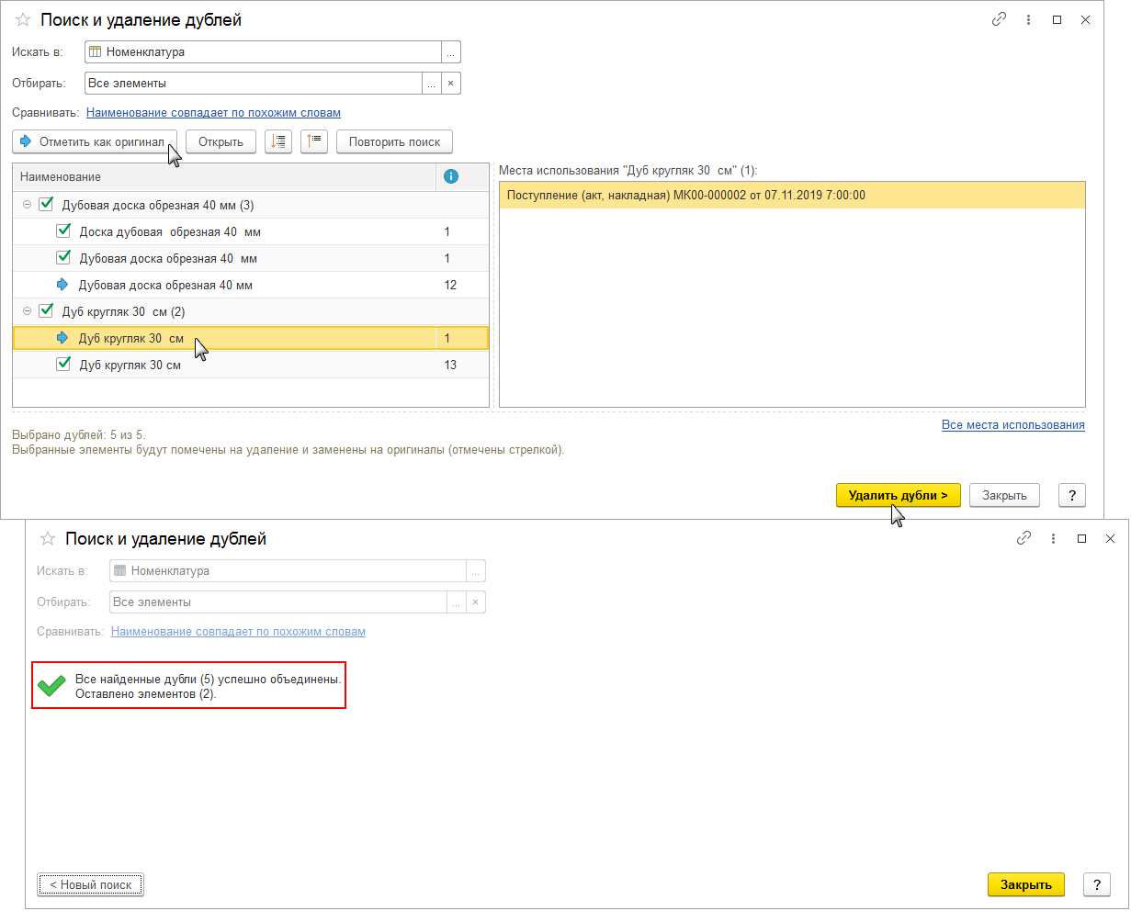Open selection button of Искать в field
The image size is (1131, 911).
click(451, 52)
